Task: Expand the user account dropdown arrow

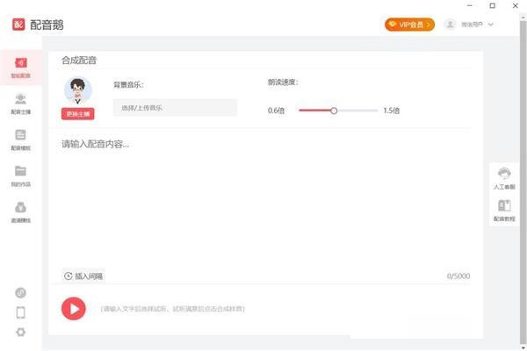Action: [x=491, y=25]
